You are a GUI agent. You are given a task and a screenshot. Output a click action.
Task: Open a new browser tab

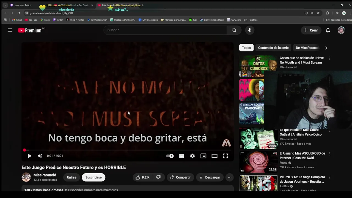(x=143, y=5)
